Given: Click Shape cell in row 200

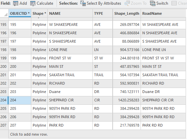Looking at the screenshot, I should 39,66.
